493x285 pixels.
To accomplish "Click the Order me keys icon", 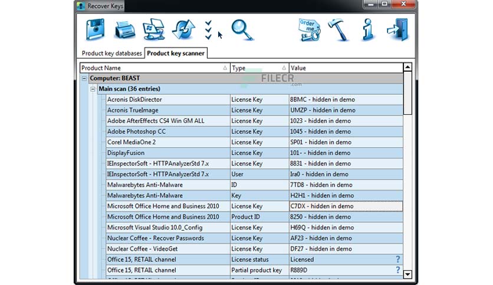I will click(x=310, y=30).
